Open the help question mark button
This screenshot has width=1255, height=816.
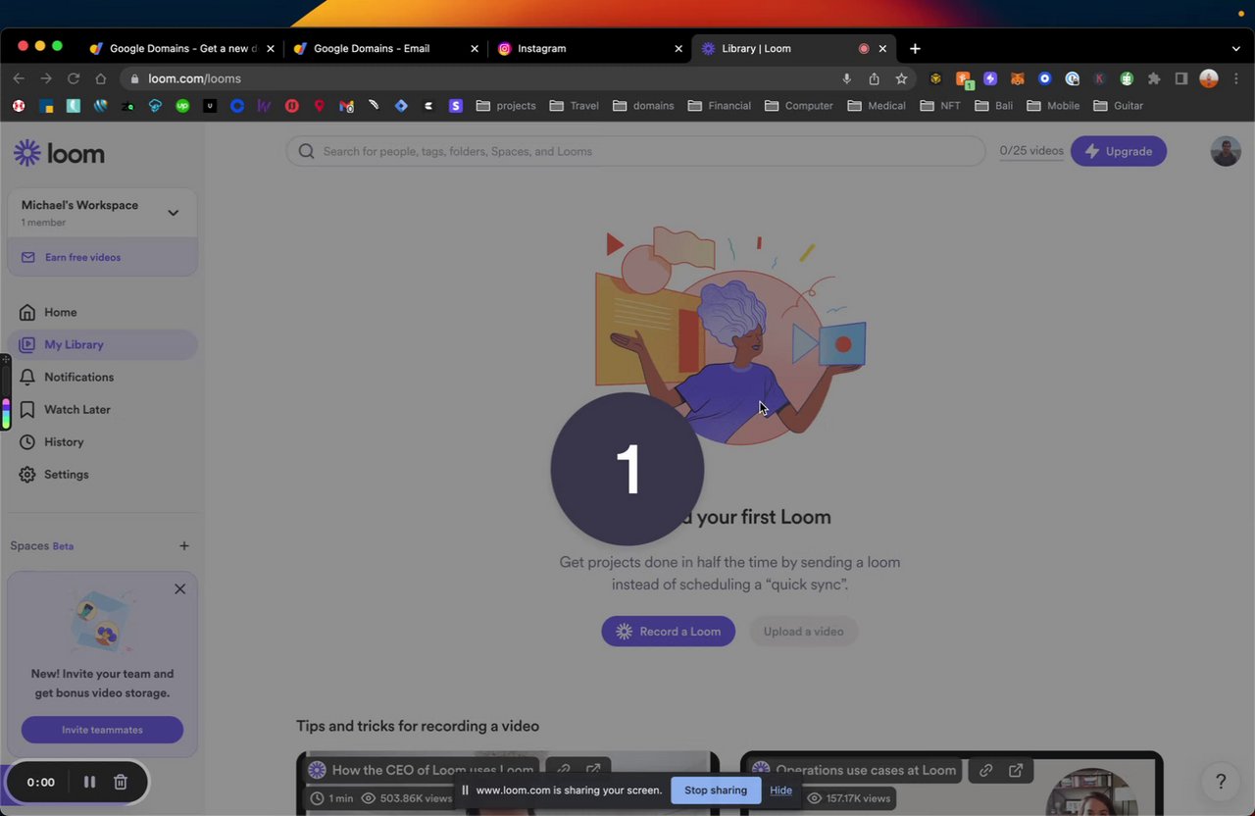click(x=1221, y=781)
